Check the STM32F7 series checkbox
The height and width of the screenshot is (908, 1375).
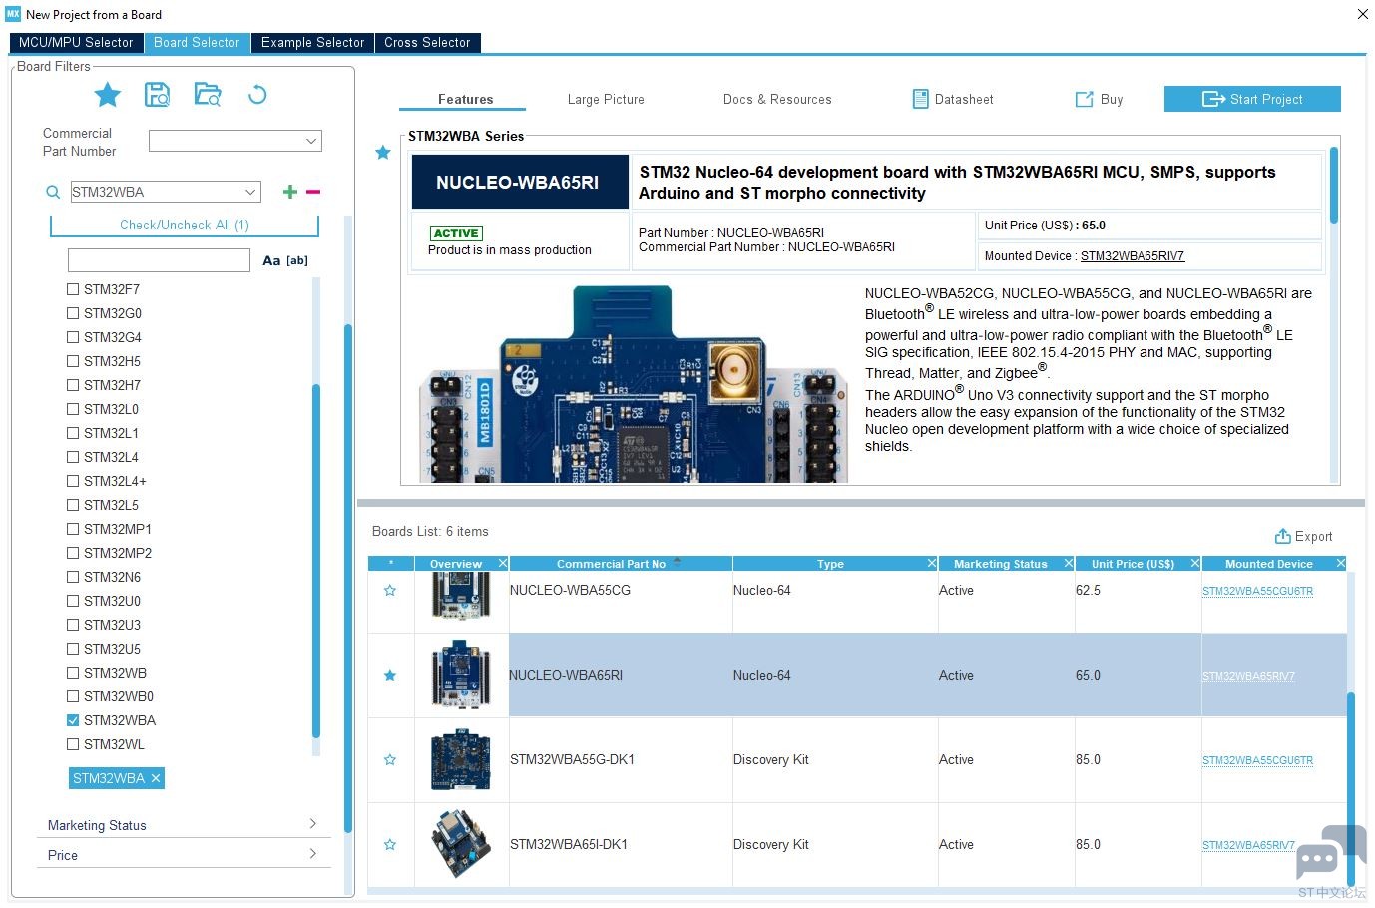[73, 289]
